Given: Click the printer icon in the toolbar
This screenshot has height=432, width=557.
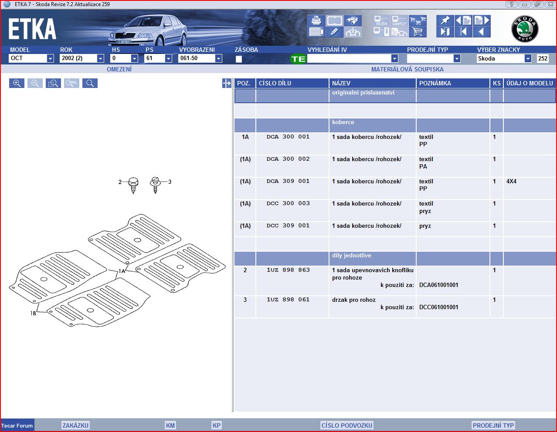Looking at the screenshot, I should 316,20.
